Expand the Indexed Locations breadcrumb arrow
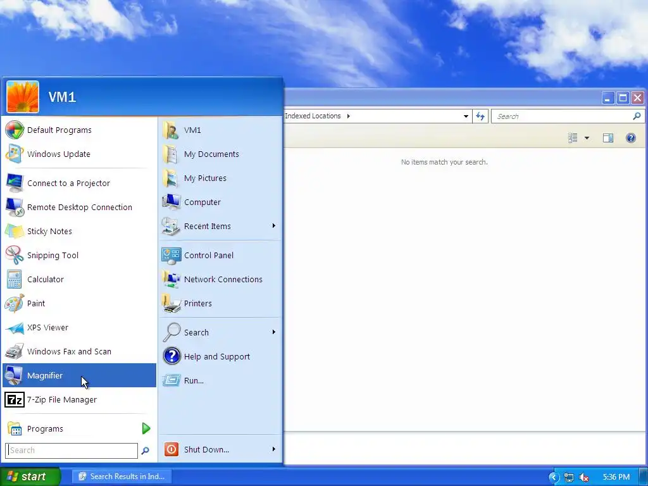Screen dimensions: 648x486 (x=349, y=116)
